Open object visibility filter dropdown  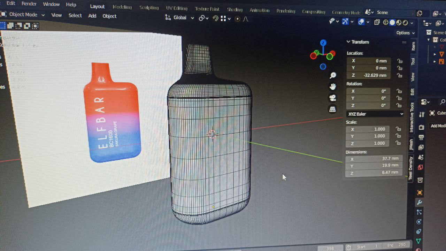[x=334, y=21]
